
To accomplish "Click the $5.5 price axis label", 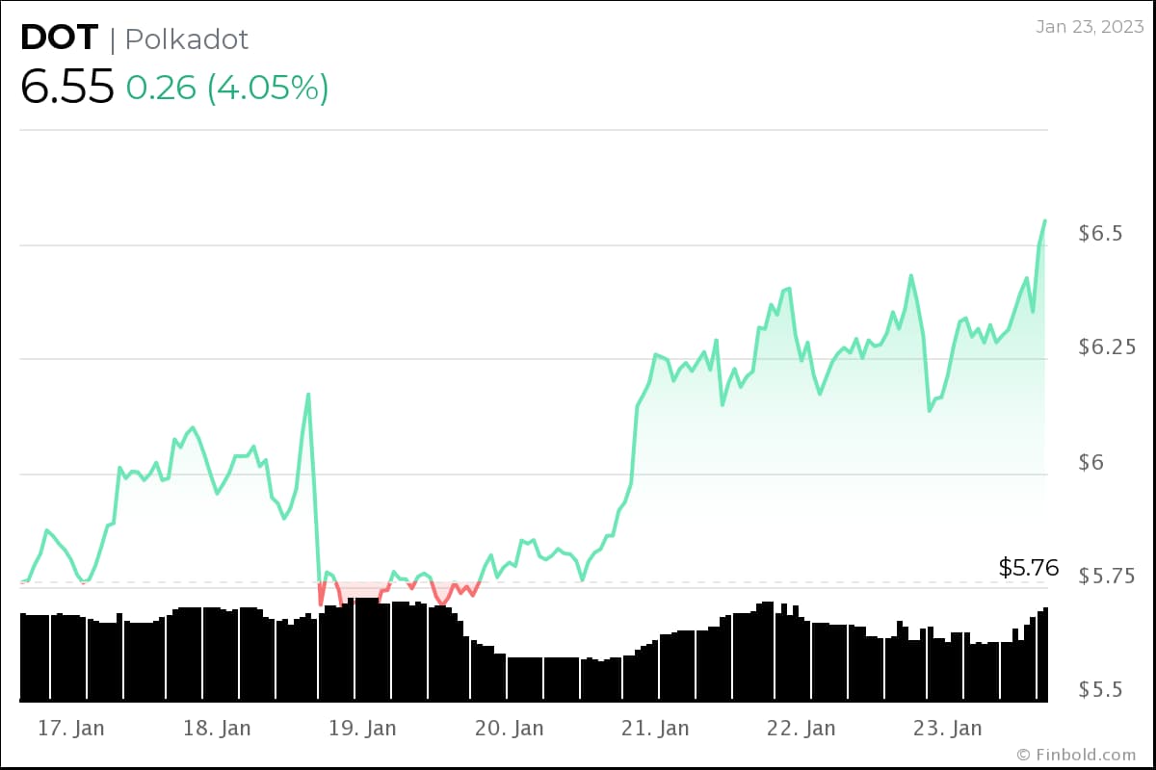I will 1100,690.
